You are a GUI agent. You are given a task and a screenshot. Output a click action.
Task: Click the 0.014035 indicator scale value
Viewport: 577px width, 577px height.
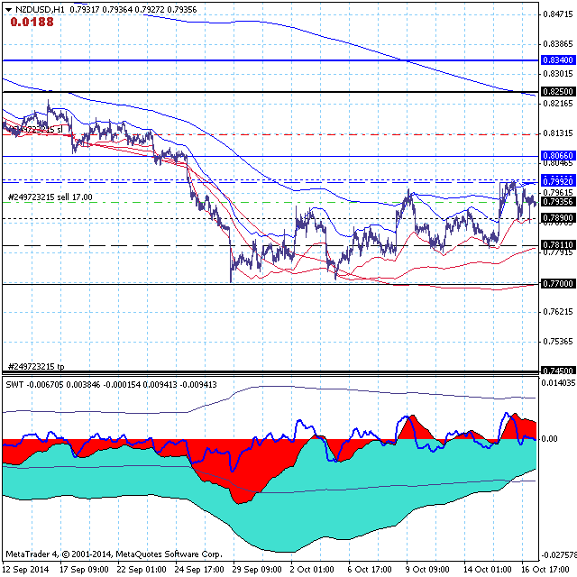[558, 383]
